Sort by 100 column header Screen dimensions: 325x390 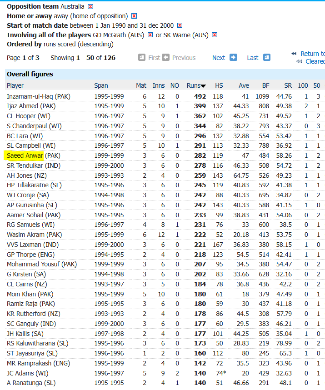303,85
